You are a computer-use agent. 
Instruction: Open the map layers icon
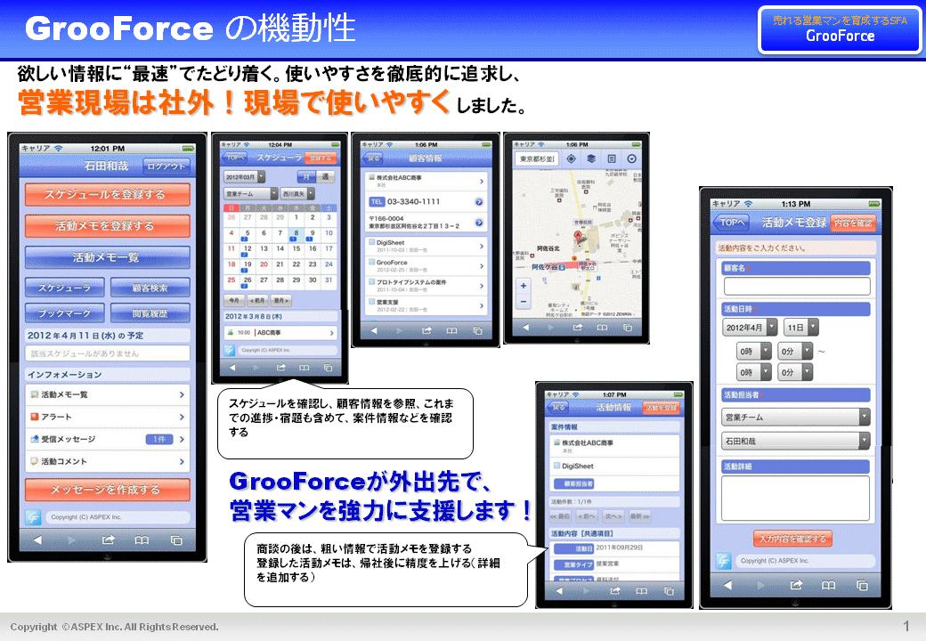click(x=591, y=158)
